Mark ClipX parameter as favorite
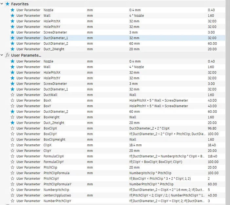 coord(12,145)
